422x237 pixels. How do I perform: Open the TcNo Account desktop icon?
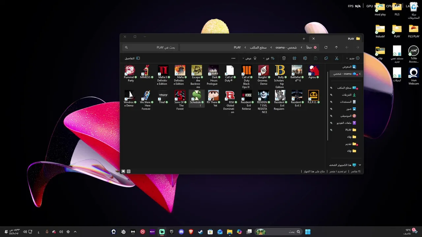[414, 55]
